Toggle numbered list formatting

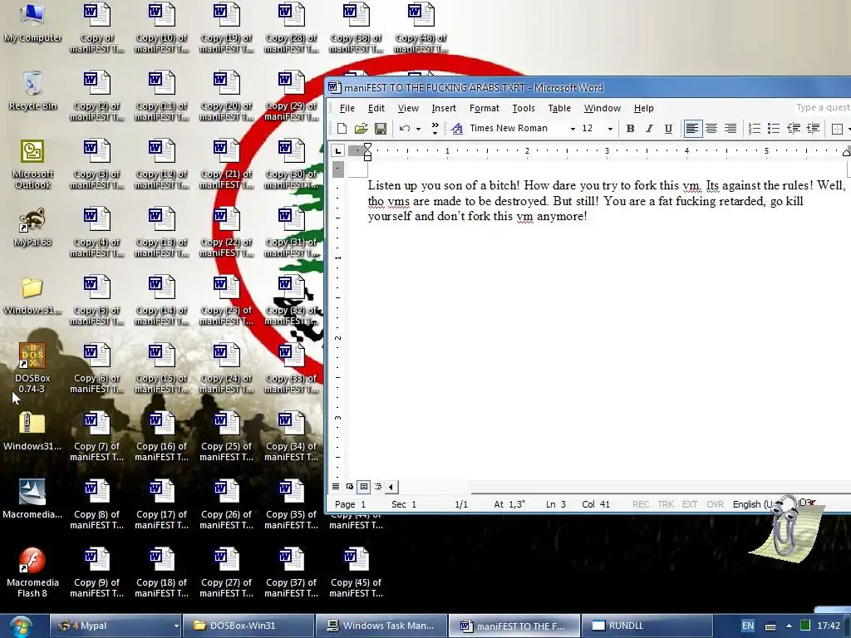tap(755, 129)
